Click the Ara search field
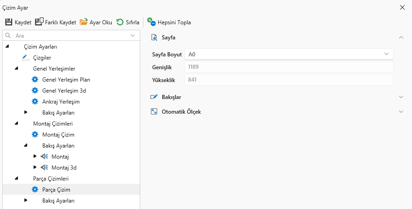The image size is (412, 209). tap(69, 35)
